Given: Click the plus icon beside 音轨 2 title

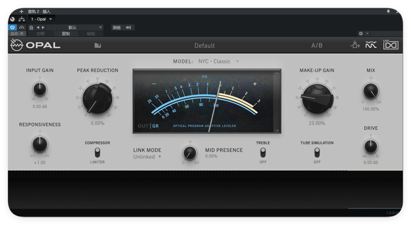Looking at the screenshot, I should [22, 11].
